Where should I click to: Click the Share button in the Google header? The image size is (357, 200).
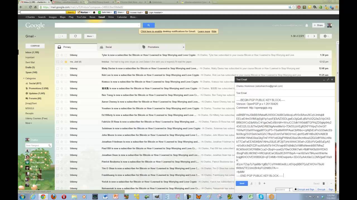coord(318,25)
